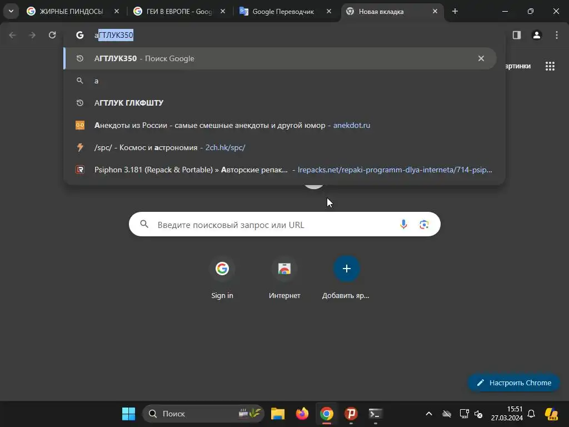569x427 pixels.
Task: Focus the Введите поисковый запрос search box
Action: click(x=284, y=225)
